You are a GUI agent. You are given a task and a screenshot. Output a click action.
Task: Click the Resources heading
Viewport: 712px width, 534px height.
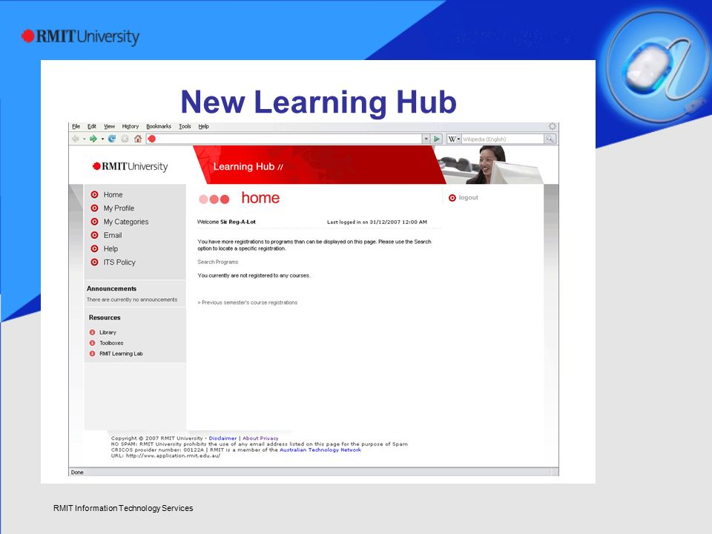(x=105, y=318)
